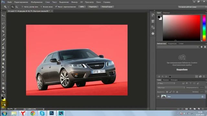The height and width of the screenshot is (116, 207).
Task: Open the 'Подробнее' link in Libraries
Action: click(182, 70)
